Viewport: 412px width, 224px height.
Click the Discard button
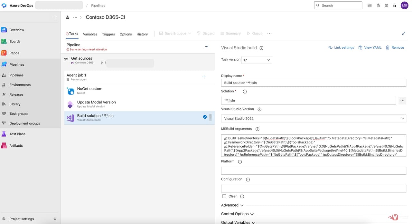(x=206, y=34)
